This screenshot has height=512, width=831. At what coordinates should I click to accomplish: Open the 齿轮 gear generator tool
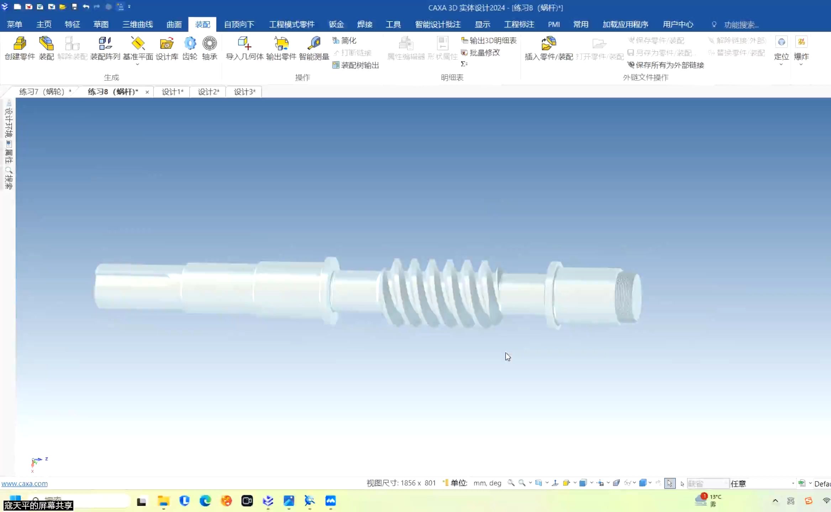(190, 44)
